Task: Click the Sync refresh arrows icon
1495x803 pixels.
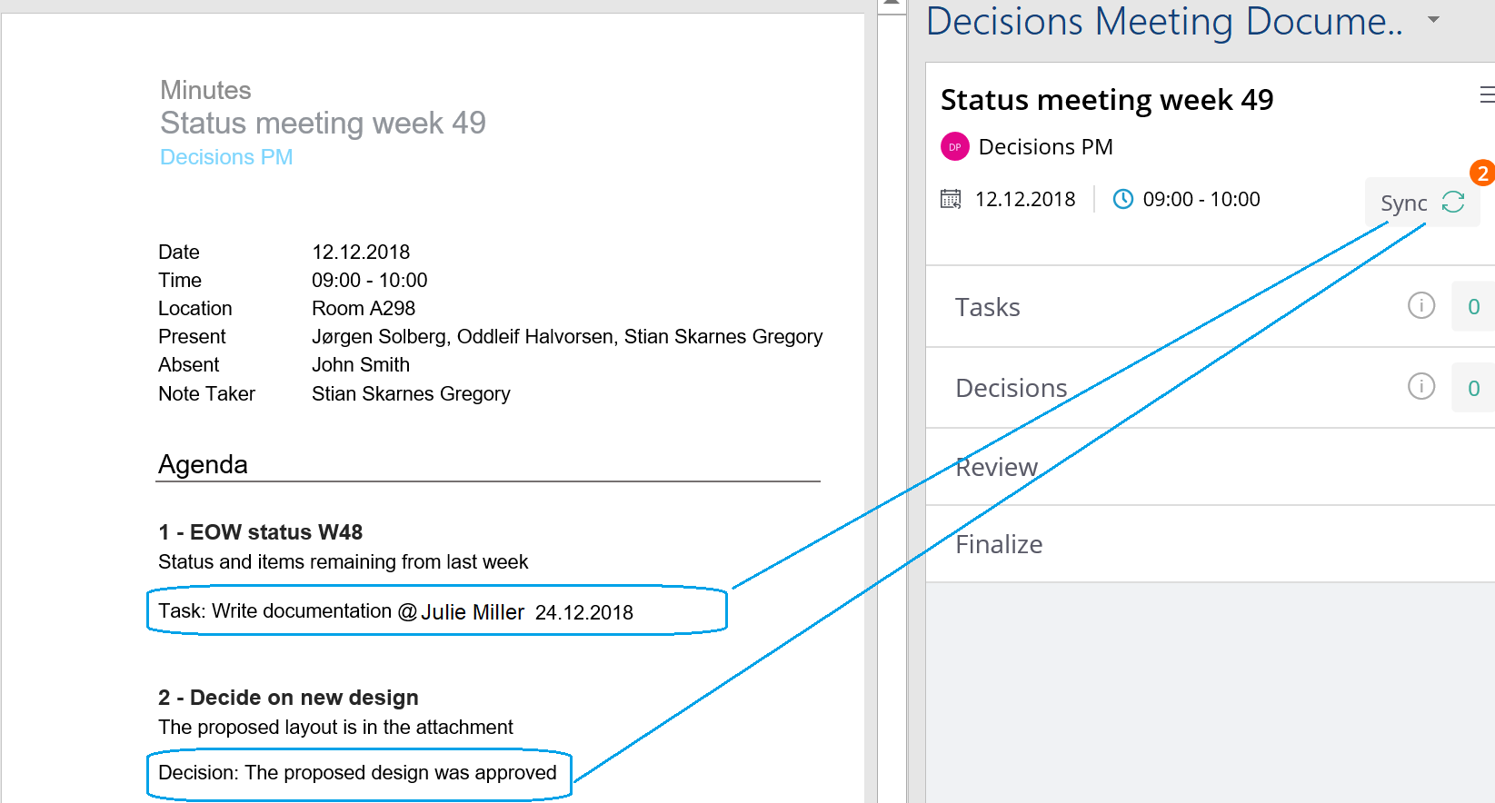Action: click(1452, 202)
